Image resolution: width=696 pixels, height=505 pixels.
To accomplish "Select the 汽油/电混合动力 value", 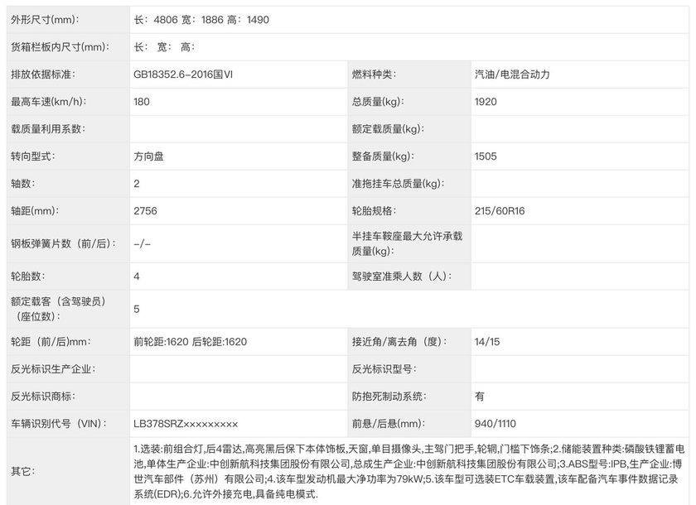I will click(x=512, y=75).
